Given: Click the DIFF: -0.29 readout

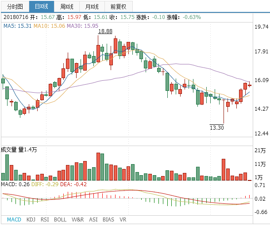Looking at the screenshot, I should (x=45, y=184).
